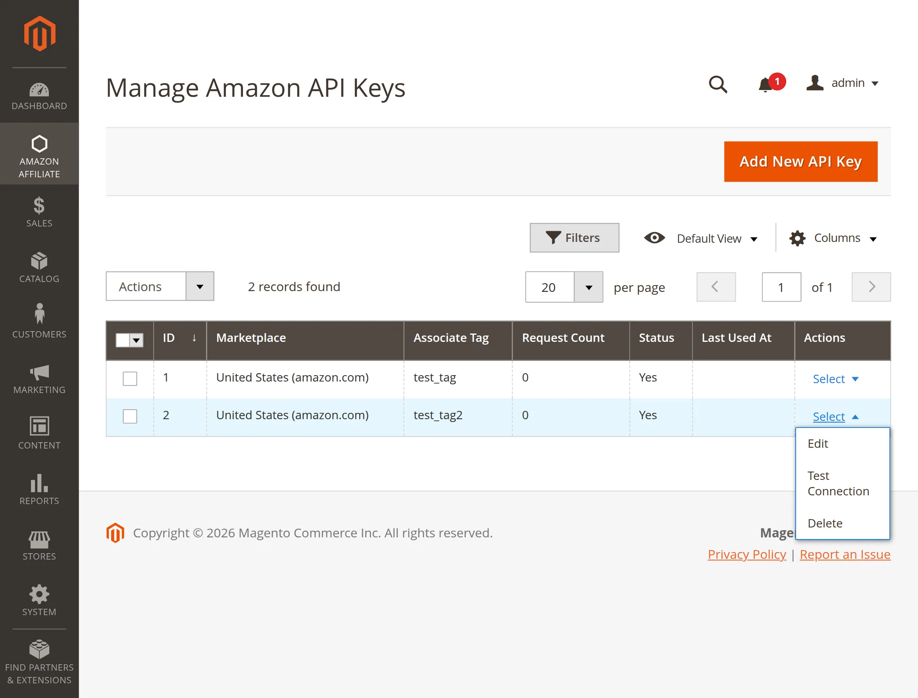Sort by the Status column header
Screen dimensions: 918x698
pyautogui.click(x=661, y=340)
